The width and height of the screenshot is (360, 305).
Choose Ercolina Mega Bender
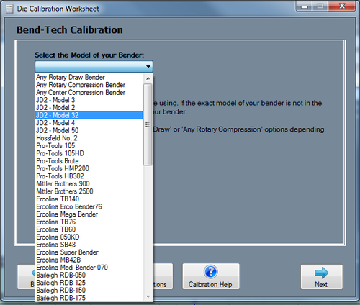point(89,214)
